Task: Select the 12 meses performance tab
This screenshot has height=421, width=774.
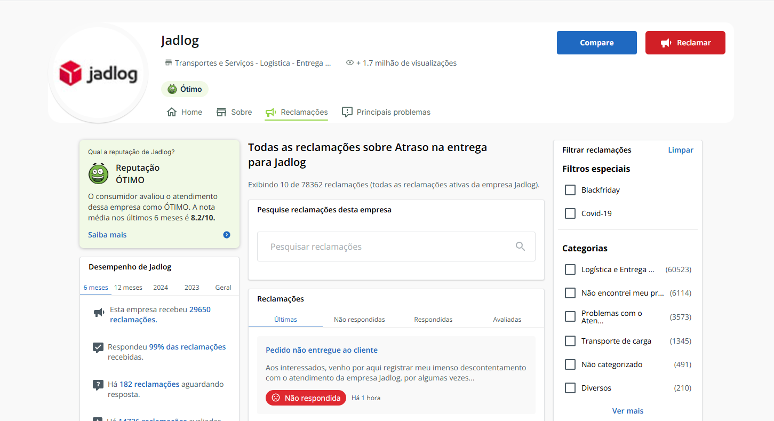Action: (x=129, y=287)
